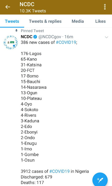Switch to the Media tab

78,21
